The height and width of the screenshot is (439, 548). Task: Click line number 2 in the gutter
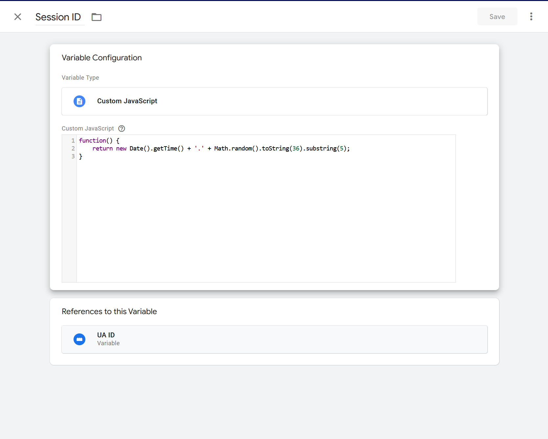[73, 149]
